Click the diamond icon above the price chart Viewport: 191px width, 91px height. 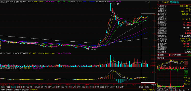pos(146,2)
